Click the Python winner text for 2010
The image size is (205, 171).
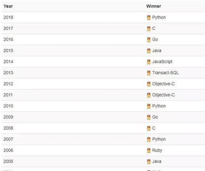click(x=159, y=106)
